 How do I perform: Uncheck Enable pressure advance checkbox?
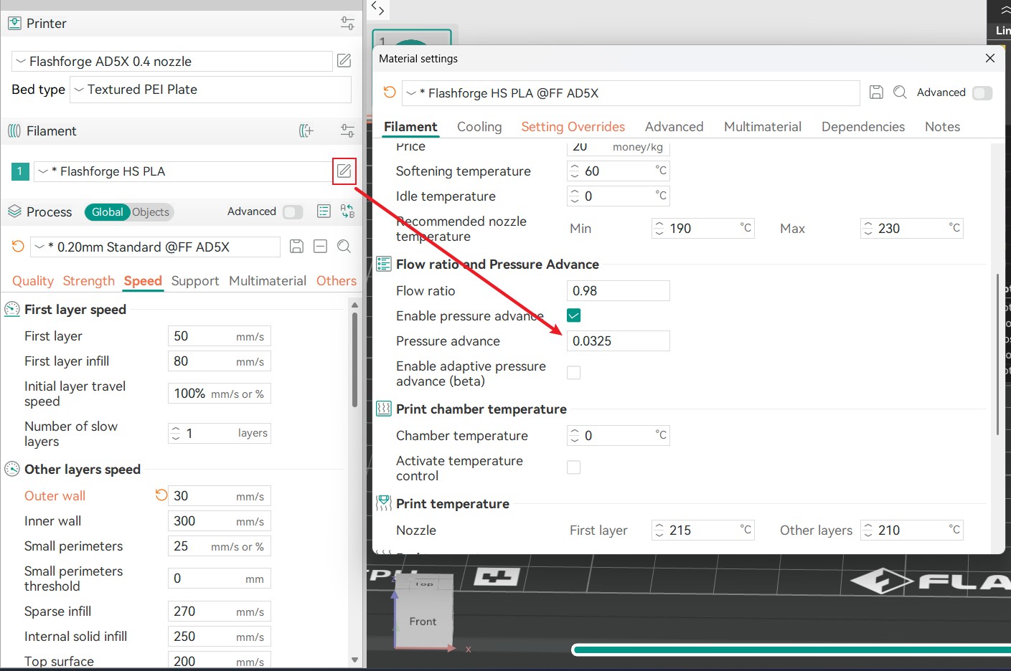pos(574,315)
